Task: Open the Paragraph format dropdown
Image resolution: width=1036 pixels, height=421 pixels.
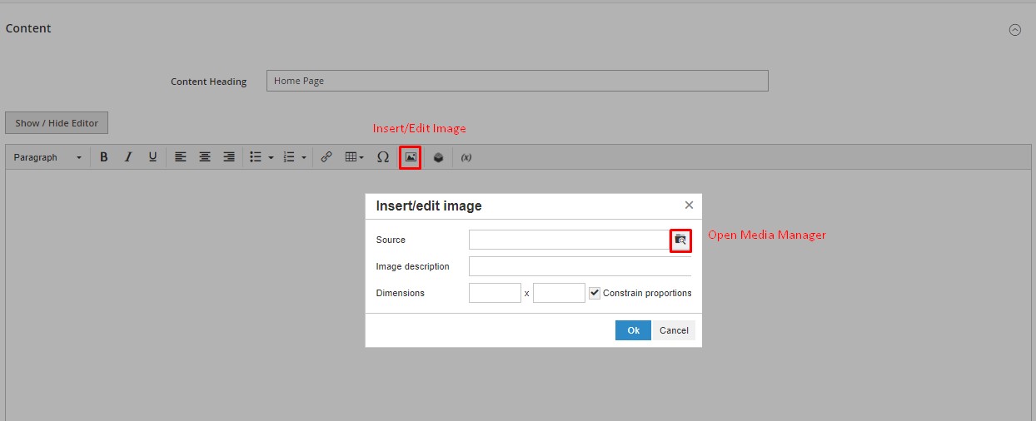Action: point(48,157)
